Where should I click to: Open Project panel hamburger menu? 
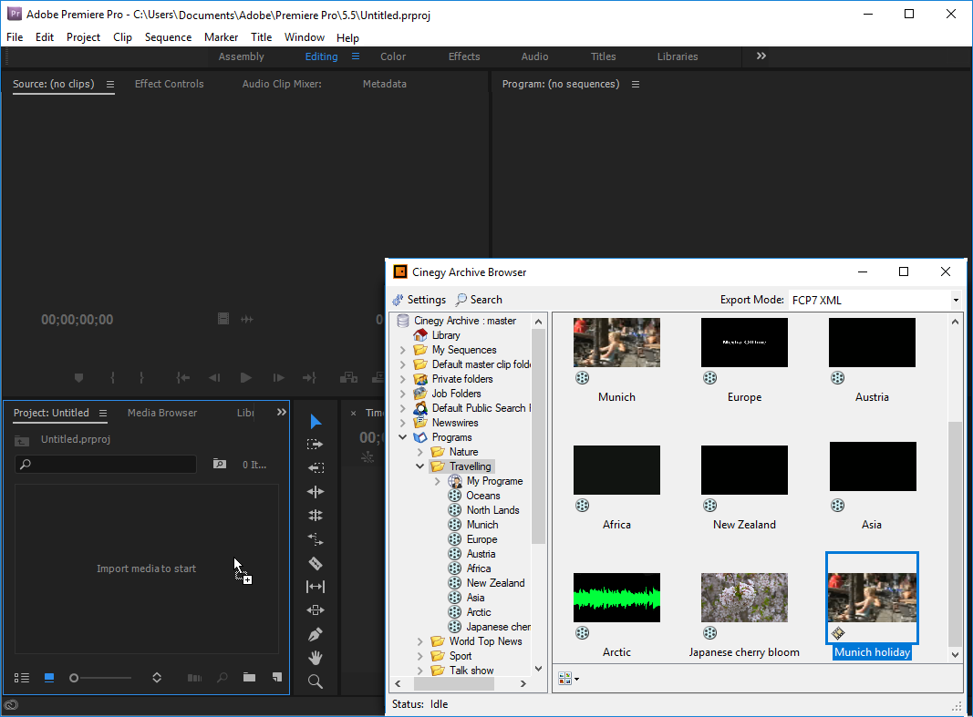[x=103, y=413]
